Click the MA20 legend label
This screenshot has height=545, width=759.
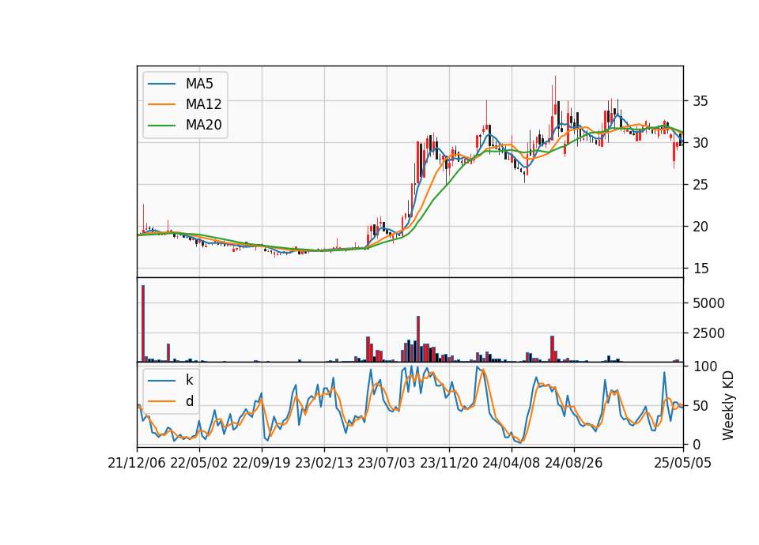(203, 125)
